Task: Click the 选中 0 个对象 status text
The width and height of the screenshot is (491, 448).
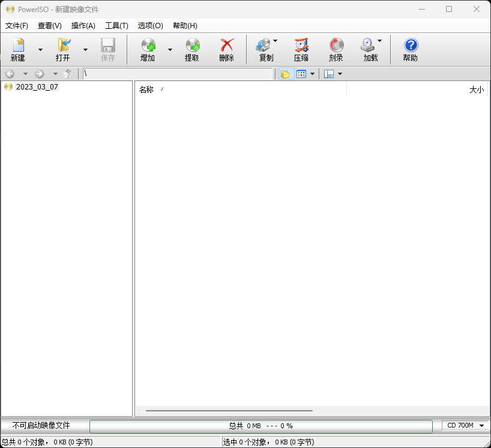Action: coord(269,442)
